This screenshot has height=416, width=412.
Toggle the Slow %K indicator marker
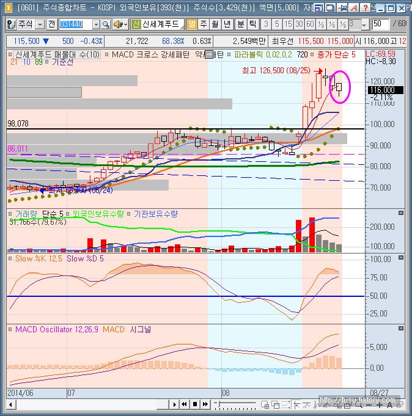[10, 258]
